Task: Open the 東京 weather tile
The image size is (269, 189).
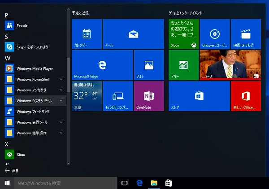Action: pos(87,96)
